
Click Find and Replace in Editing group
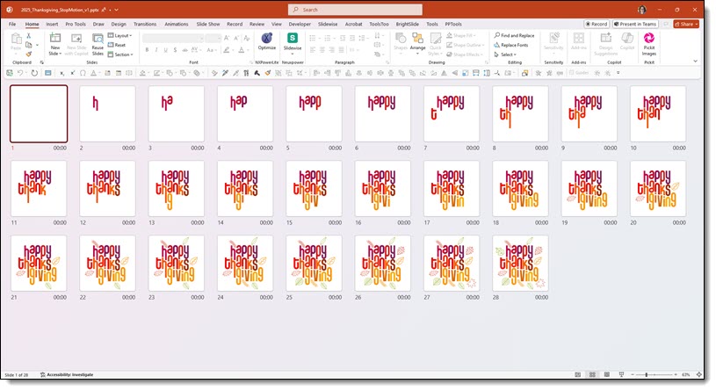click(515, 35)
